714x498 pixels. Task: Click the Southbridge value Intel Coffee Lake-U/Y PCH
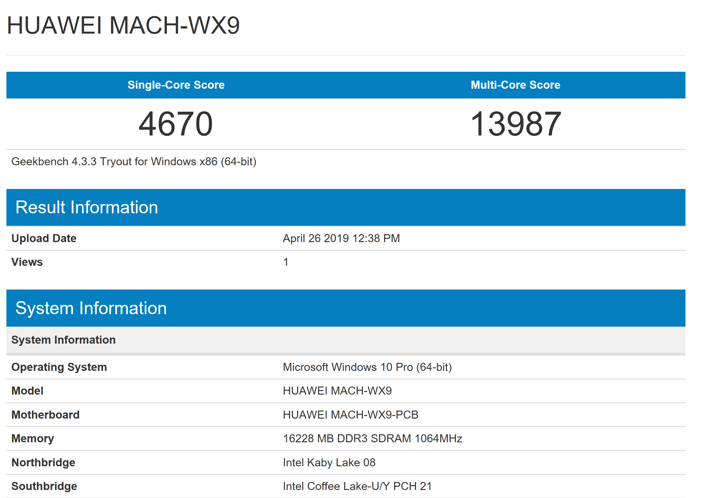pos(357,486)
